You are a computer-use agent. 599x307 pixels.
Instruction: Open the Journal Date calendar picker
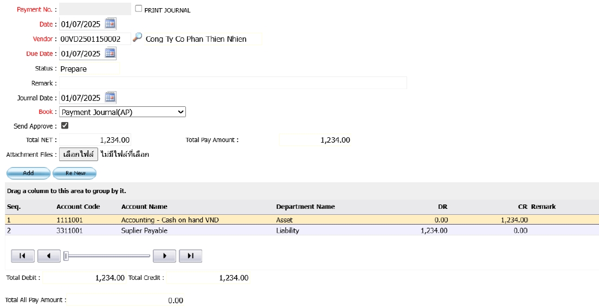pyautogui.click(x=110, y=98)
